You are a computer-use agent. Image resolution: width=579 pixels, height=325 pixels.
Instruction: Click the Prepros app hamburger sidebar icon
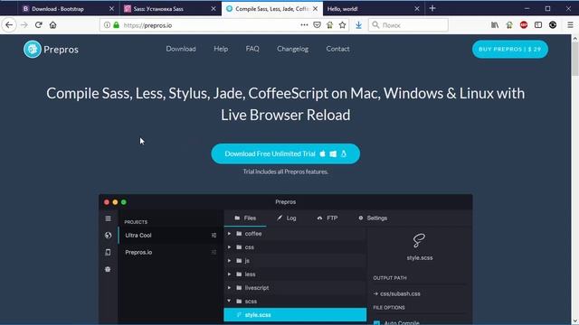[x=109, y=218]
